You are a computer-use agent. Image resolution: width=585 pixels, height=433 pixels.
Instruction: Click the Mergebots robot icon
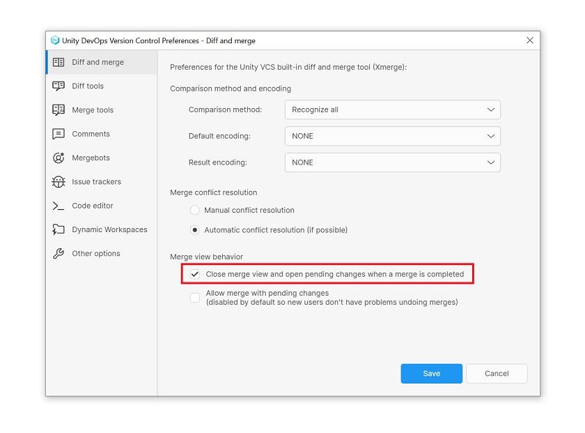coord(58,158)
